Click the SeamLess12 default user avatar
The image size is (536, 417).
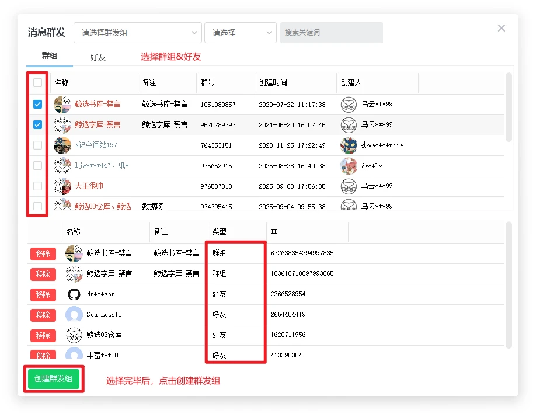click(x=74, y=315)
